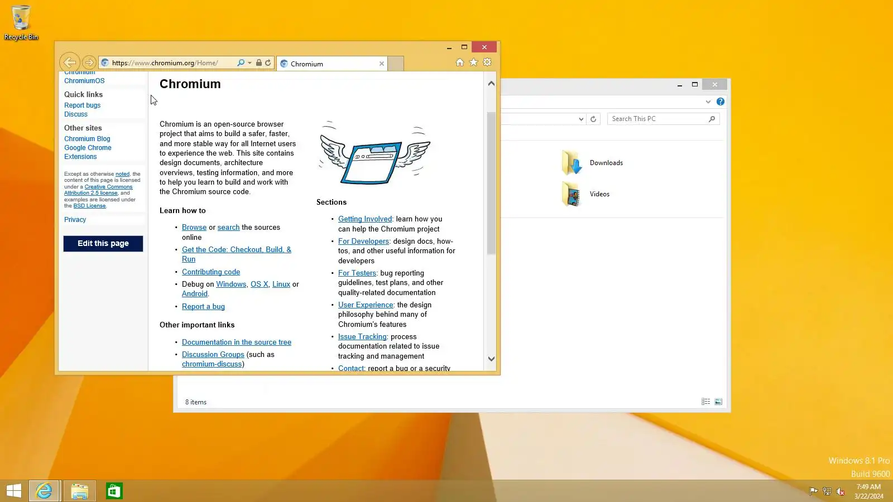Screen dimensions: 893x502
Task: Close the Chromium tab
Action: 382,64
